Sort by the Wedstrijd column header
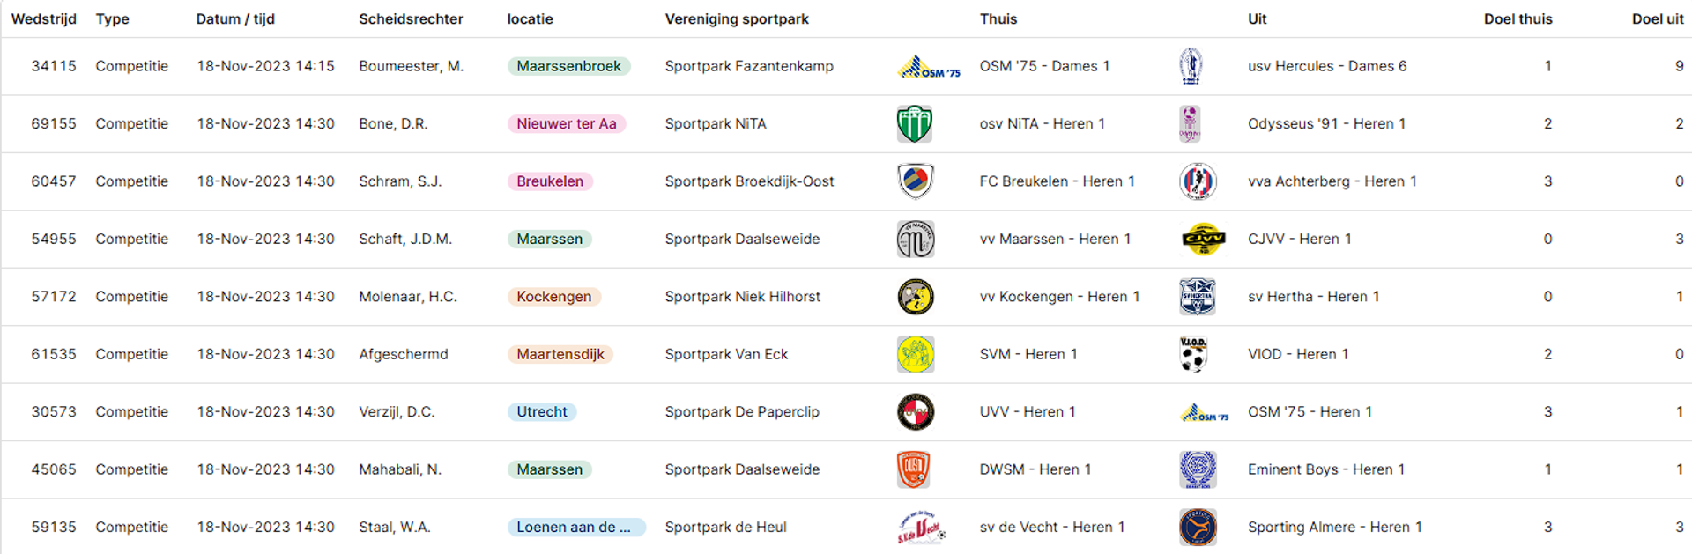Viewport: 1692px width, 554px height. 44,18
